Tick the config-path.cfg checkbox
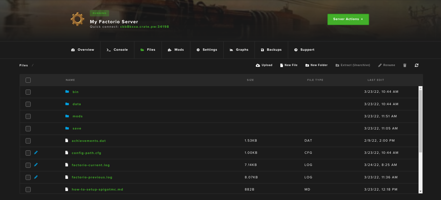The height and width of the screenshot is (200, 441). pos(28,153)
